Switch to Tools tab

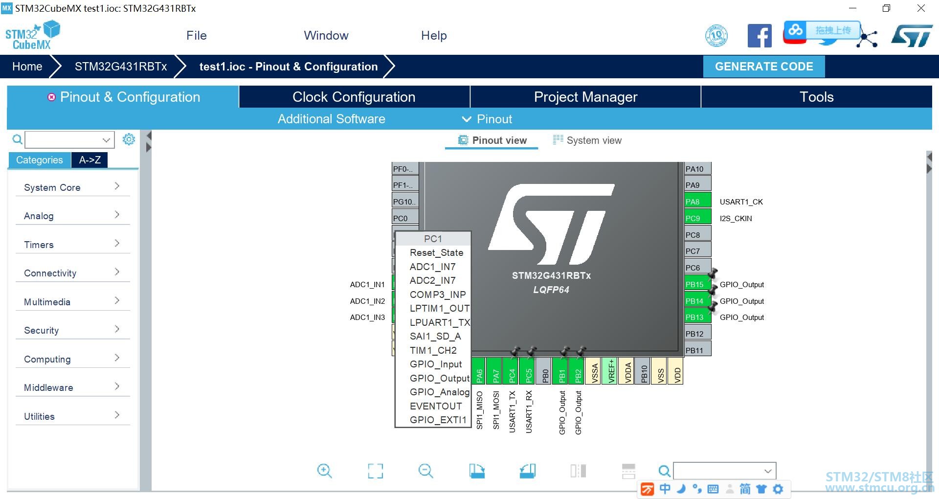pos(817,97)
